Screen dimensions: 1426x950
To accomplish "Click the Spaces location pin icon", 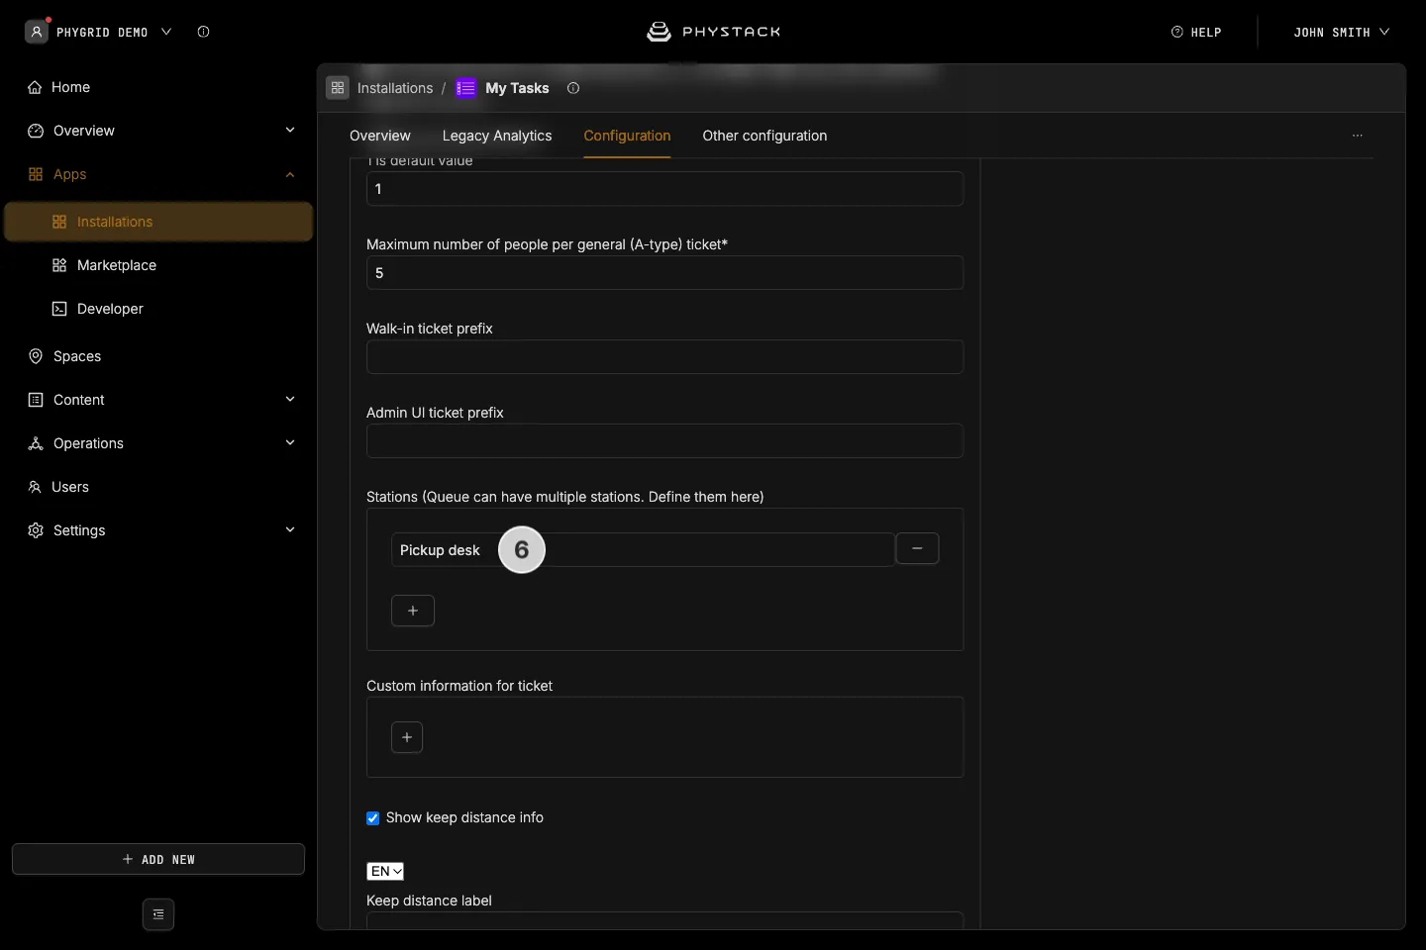I will coord(36,356).
